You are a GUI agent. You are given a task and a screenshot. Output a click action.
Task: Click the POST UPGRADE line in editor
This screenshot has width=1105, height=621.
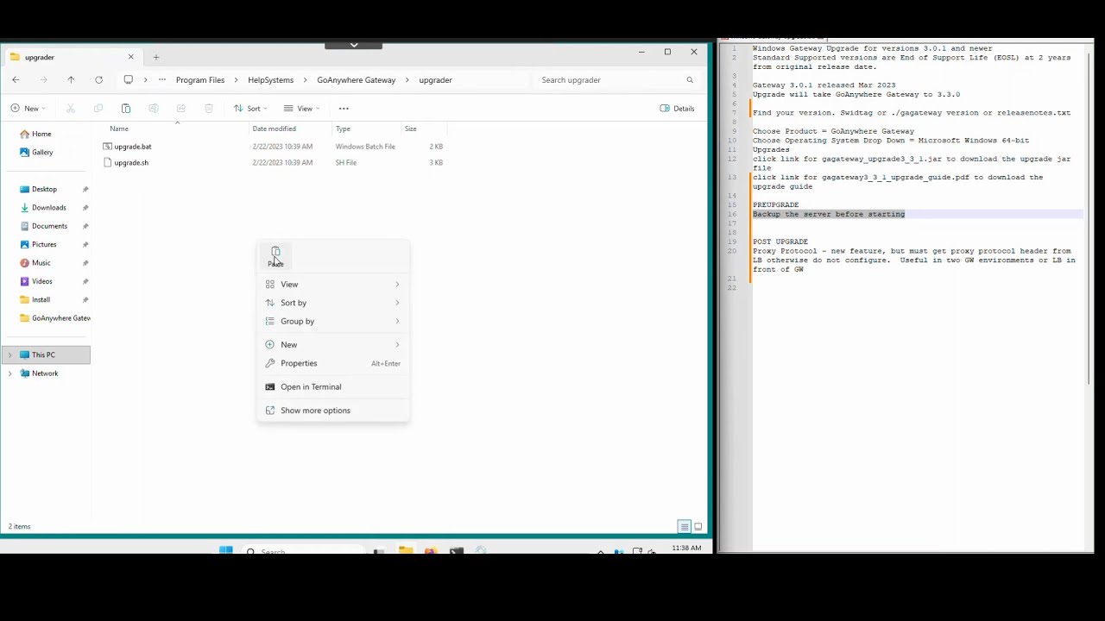tap(780, 241)
